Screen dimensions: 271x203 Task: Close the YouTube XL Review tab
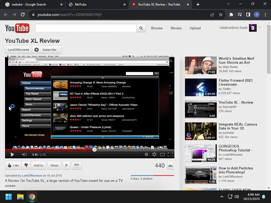click(188, 4)
